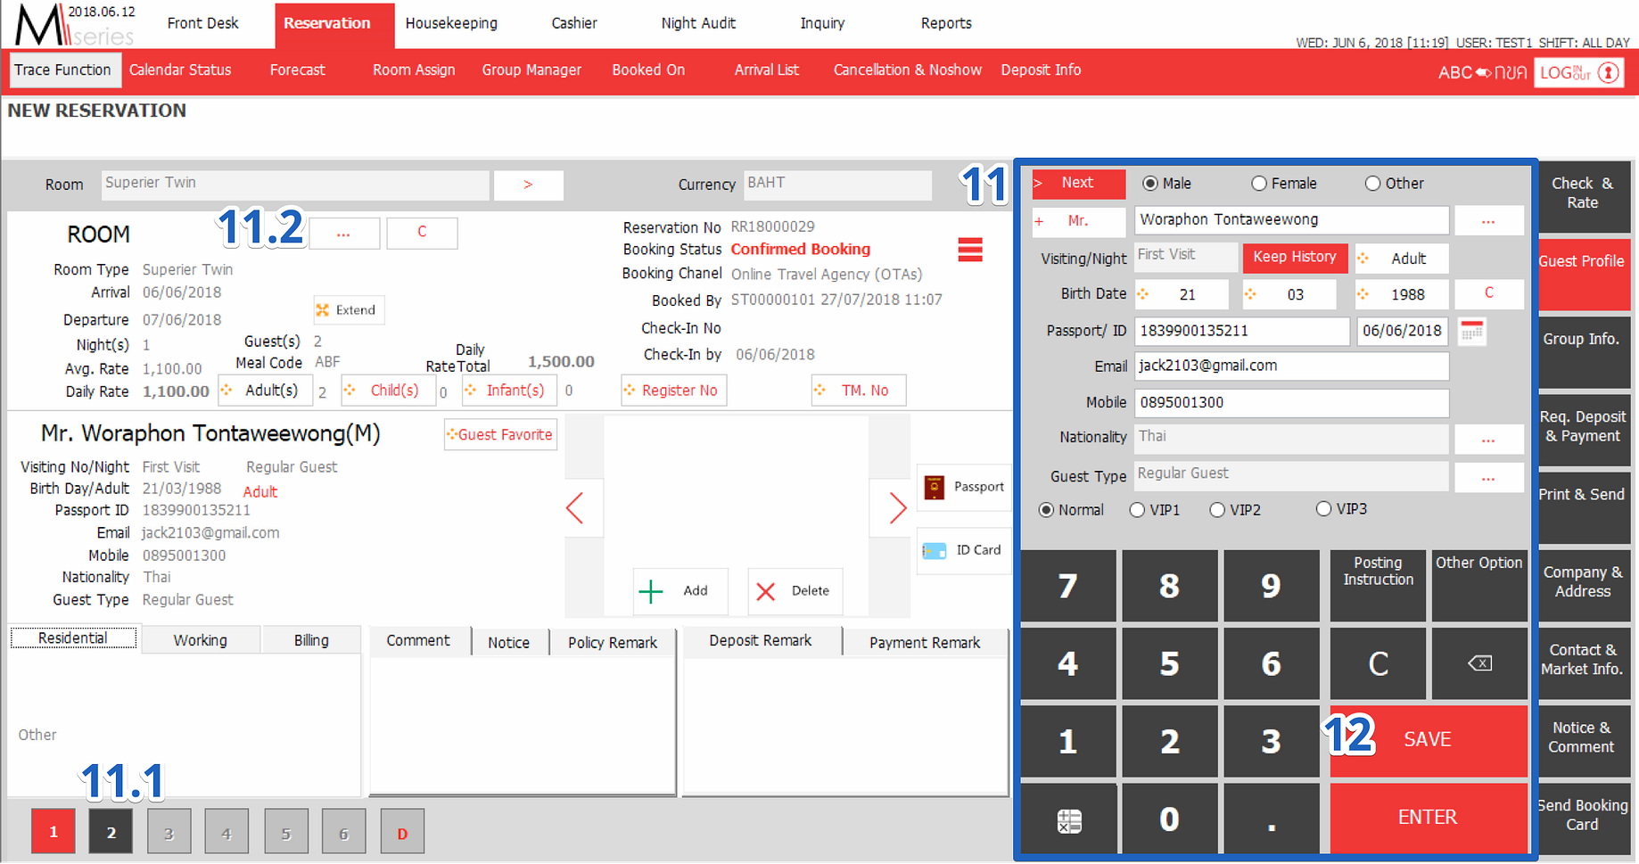Click the Child(s) count button

click(388, 391)
